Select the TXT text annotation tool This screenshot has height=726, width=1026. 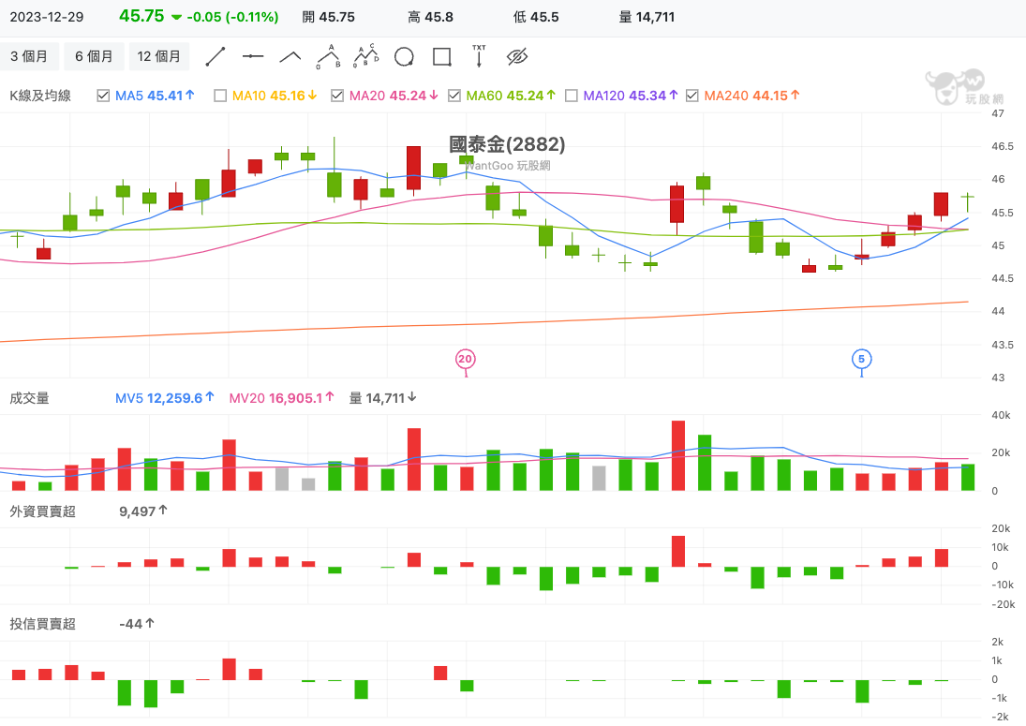click(x=479, y=56)
